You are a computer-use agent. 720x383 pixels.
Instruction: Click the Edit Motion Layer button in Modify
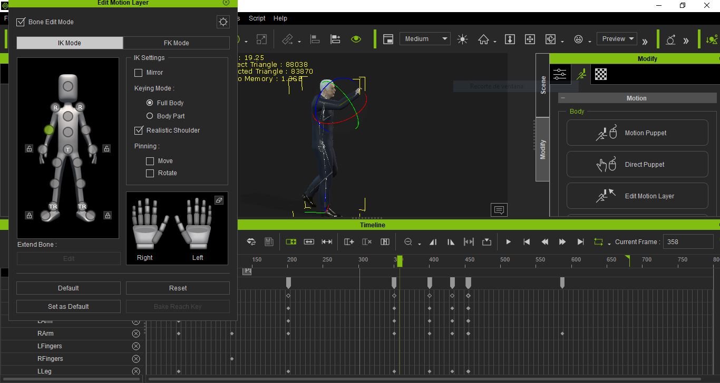pyautogui.click(x=637, y=196)
